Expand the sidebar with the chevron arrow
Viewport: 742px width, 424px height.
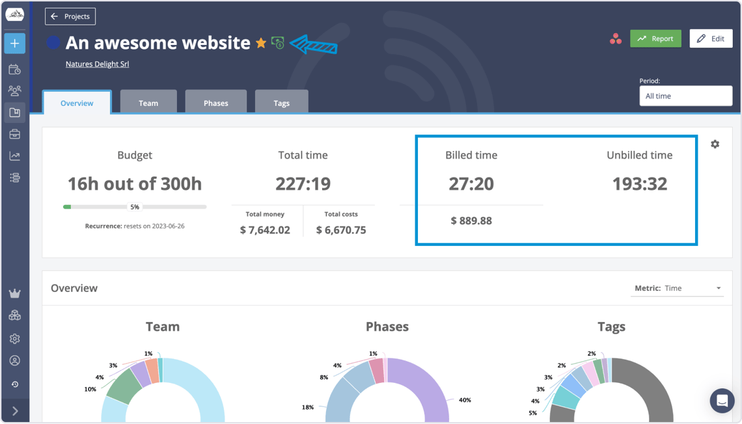14,410
